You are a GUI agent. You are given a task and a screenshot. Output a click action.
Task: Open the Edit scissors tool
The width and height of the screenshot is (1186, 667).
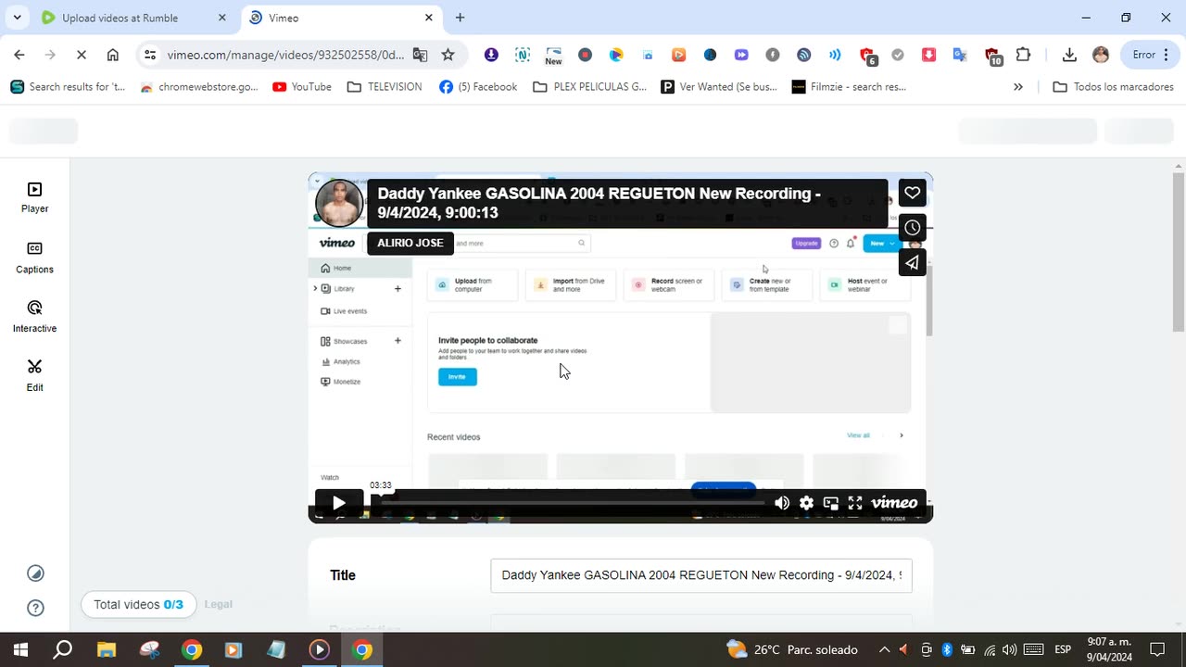tap(34, 375)
